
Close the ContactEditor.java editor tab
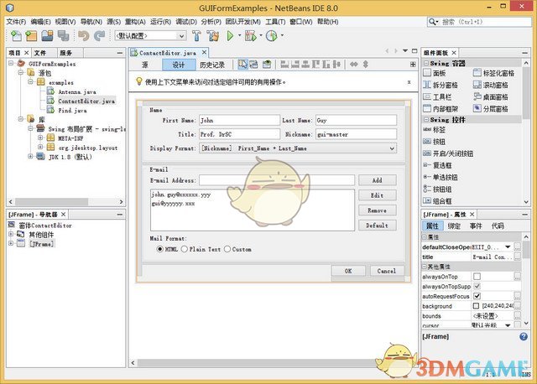click(x=204, y=52)
